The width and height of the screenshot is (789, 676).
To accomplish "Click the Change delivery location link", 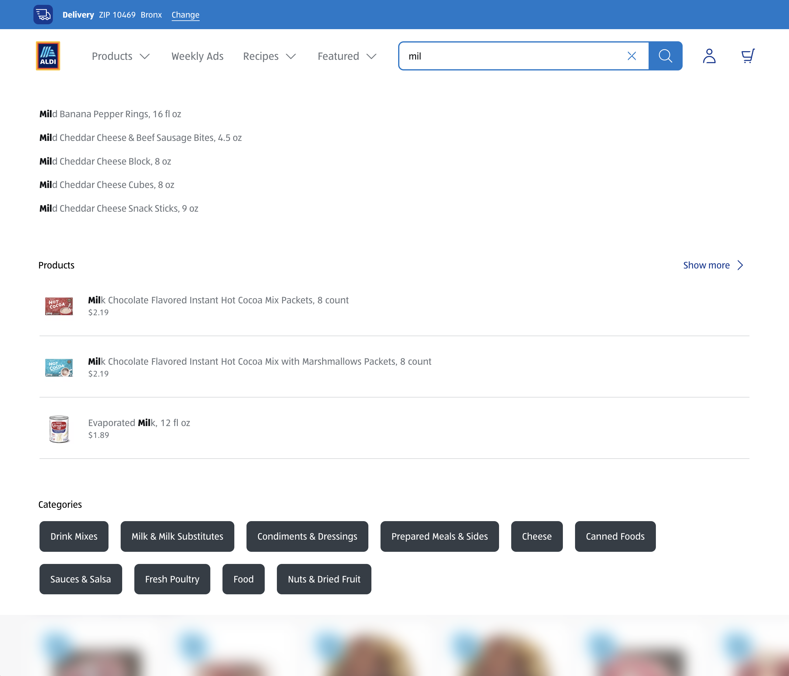I will [185, 15].
